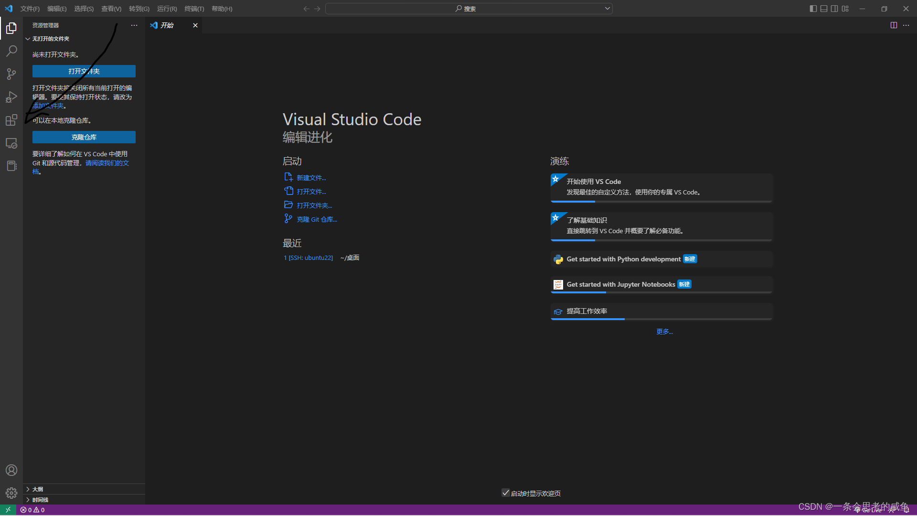Click star icon on 了解基础知识 card
Viewport: 917px width, 516px height.
point(555,218)
